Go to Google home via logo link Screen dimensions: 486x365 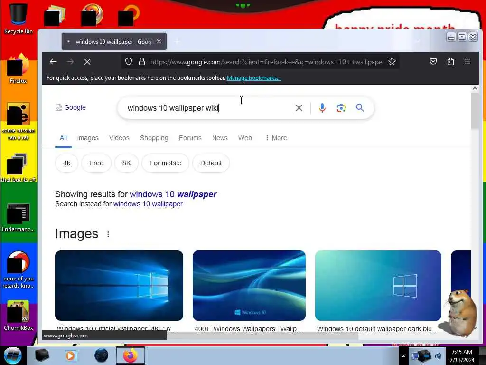pyautogui.click(x=71, y=107)
